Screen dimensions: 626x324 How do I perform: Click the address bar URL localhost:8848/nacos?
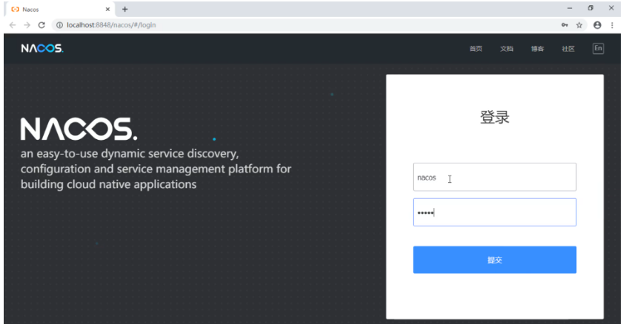[x=111, y=25]
